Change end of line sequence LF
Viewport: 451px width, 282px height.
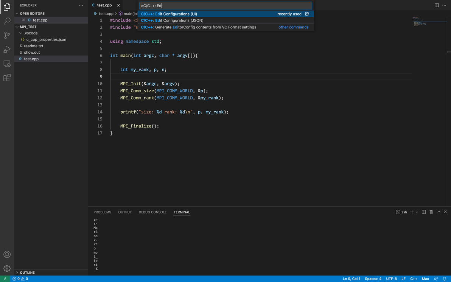click(404, 279)
